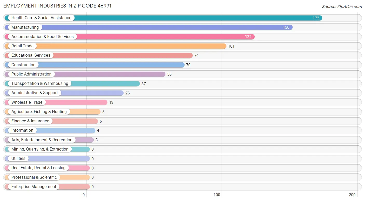Click the Educational Services label
This screenshot has width=365, height=201.
31,55
